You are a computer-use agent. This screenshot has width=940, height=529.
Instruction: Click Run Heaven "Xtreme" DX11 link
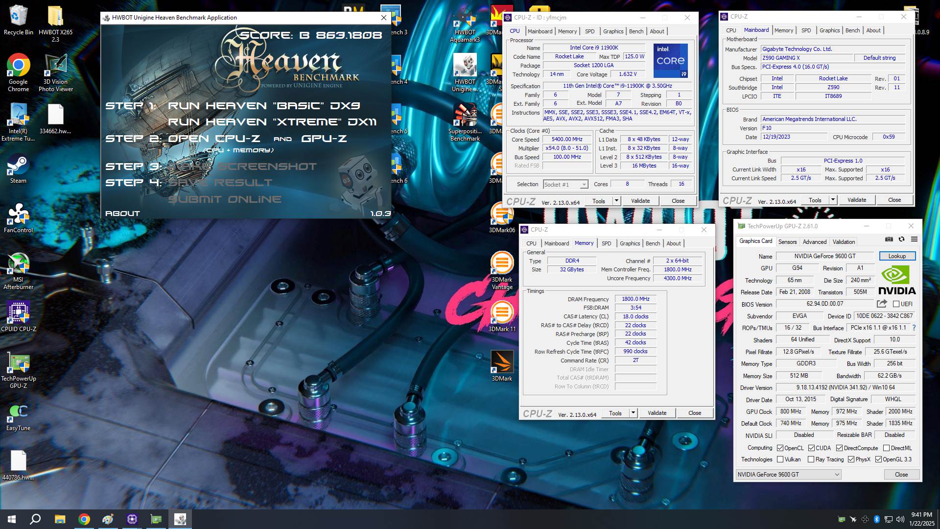click(272, 122)
